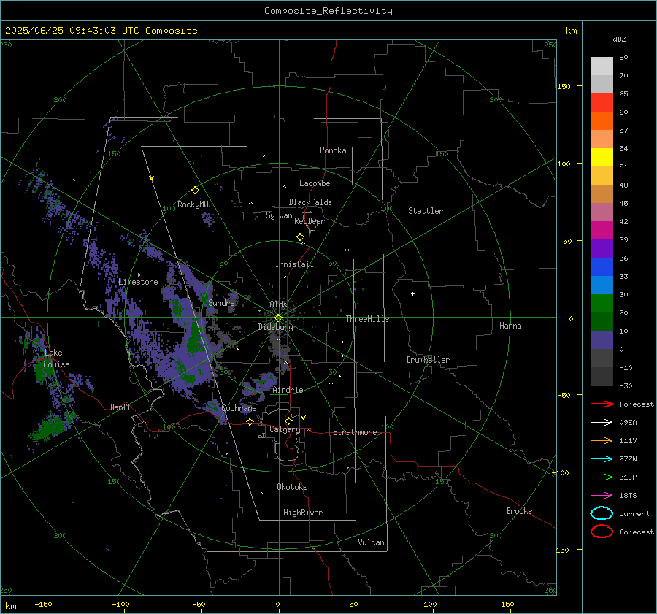Click the 80 dBZ scale value
657x614 pixels.
coord(623,58)
